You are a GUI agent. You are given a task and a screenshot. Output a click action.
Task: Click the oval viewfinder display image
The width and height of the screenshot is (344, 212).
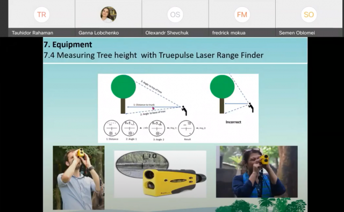[x=142, y=164]
